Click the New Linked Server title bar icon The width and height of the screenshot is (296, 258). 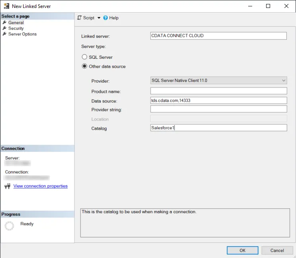click(6, 6)
